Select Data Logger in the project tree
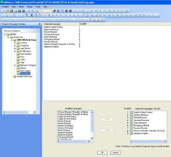This screenshot has width=171, height=157. [25, 71]
